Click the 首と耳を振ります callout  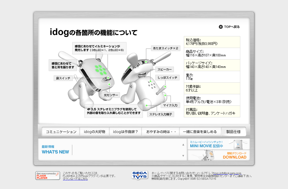63,65
